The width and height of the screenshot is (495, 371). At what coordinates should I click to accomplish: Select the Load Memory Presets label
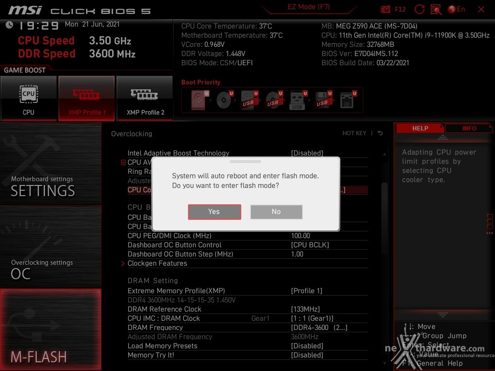pos(162,346)
